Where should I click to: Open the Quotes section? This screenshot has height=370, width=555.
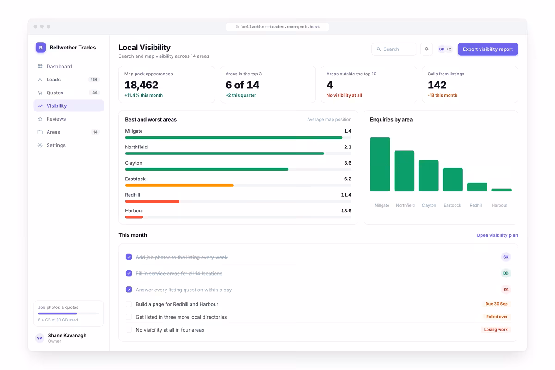[68, 92]
